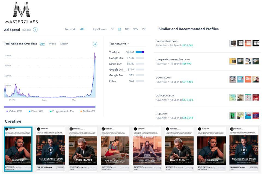Select the 90 days shown option

point(119,29)
